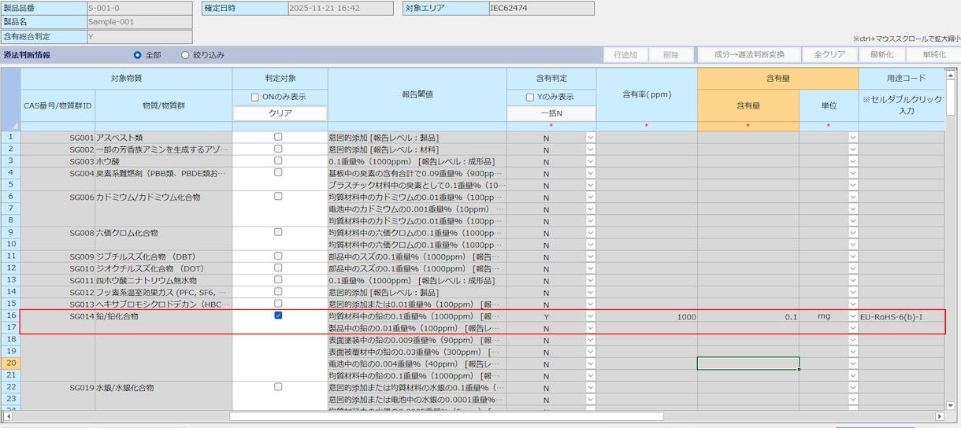Click the クリア button under 判定対象
The height and width of the screenshot is (428, 961).
[x=280, y=113]
